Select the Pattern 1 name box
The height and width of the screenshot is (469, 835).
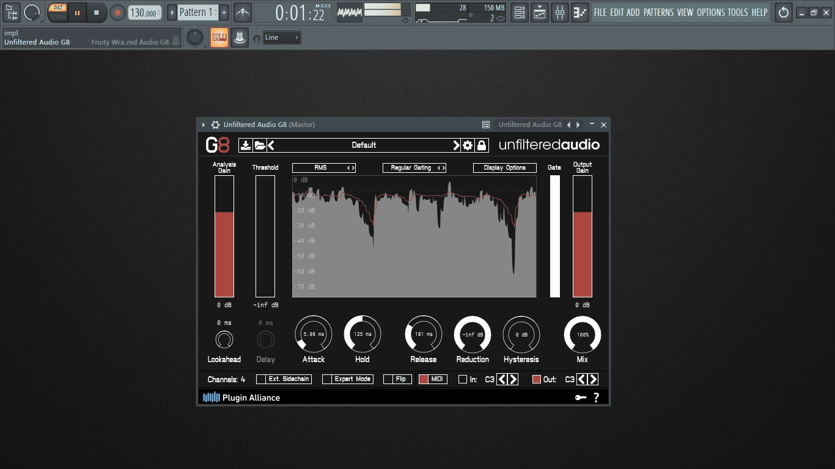pyautogui.click(x=197, y=12)
